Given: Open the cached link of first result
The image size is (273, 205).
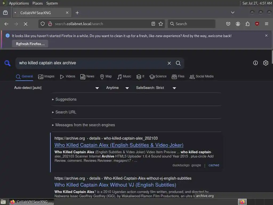Looking at the screenshot, I should pos(214,165).
